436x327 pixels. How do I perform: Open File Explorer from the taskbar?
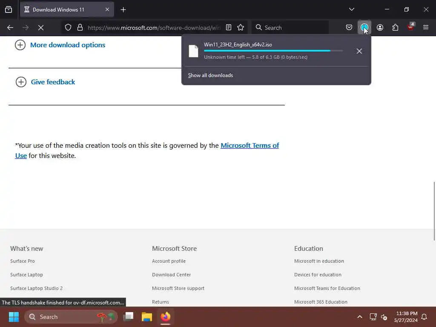tap(147, 317)
